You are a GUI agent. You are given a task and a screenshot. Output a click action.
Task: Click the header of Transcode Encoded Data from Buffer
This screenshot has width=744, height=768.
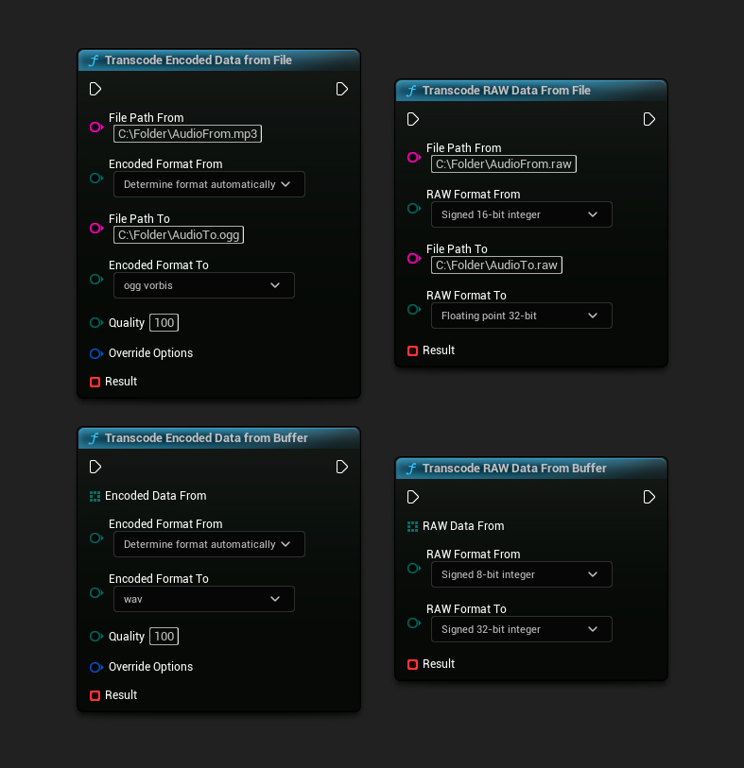(217, 437)
